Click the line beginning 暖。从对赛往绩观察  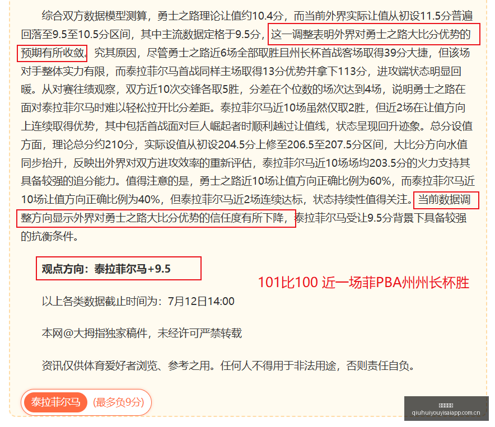click(243, 90)
